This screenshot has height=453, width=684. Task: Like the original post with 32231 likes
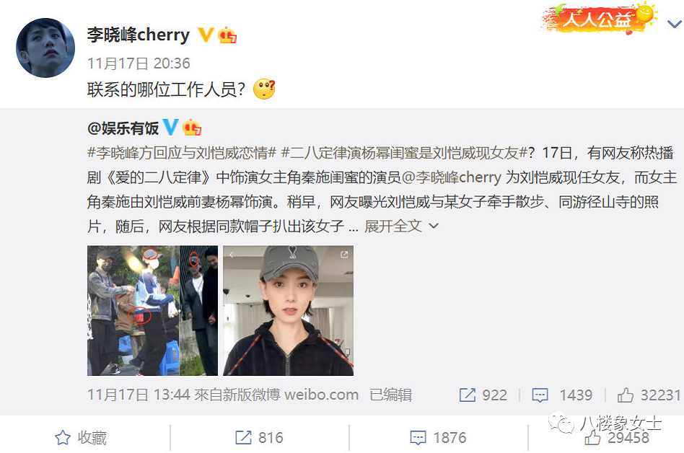[649, 395]
